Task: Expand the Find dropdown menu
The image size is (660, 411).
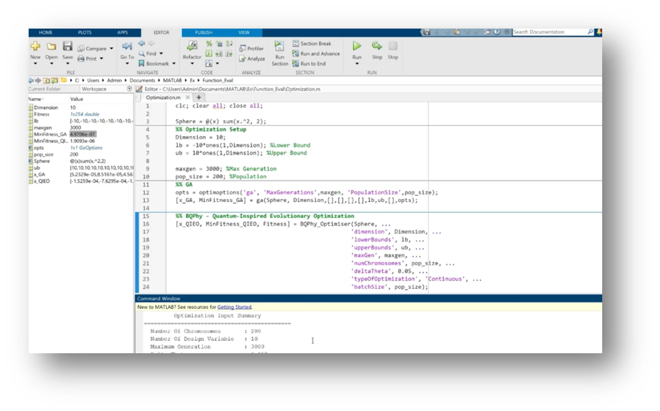Action: 161,54
